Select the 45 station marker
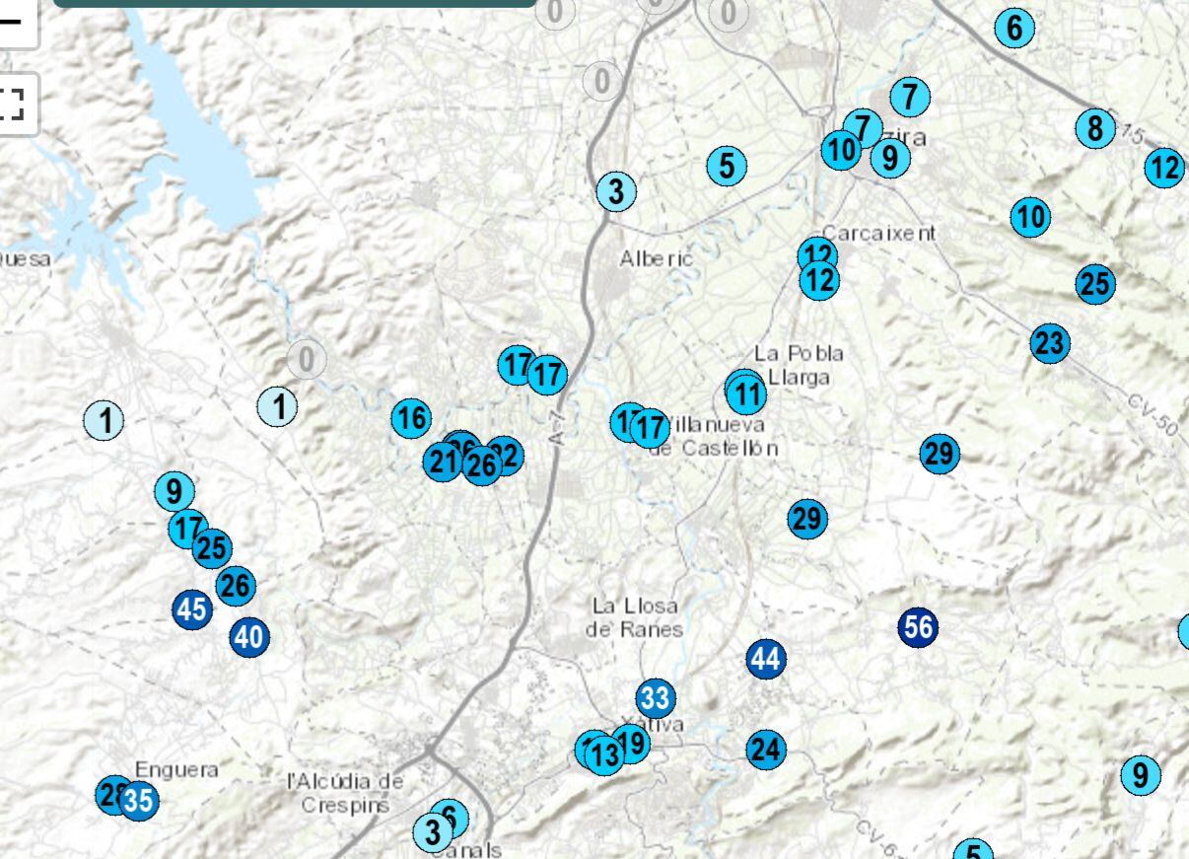This screenshot has height=859, width=1189. tap(191, 609)
